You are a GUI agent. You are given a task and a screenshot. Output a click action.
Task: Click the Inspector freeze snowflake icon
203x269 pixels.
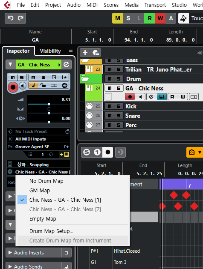[x=64, y=85]
